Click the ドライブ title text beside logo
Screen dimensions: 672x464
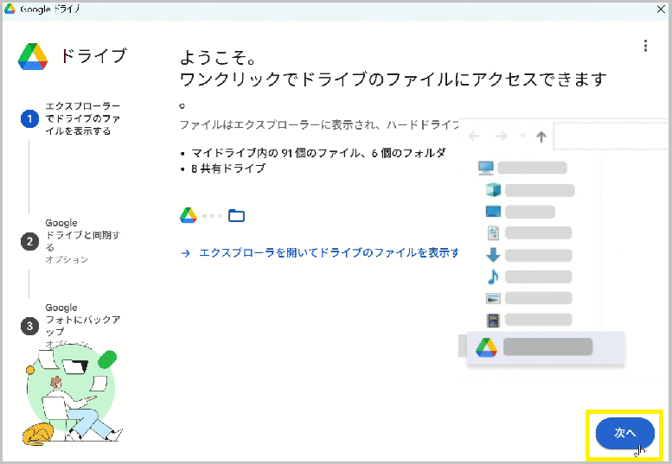click(93, 56)
